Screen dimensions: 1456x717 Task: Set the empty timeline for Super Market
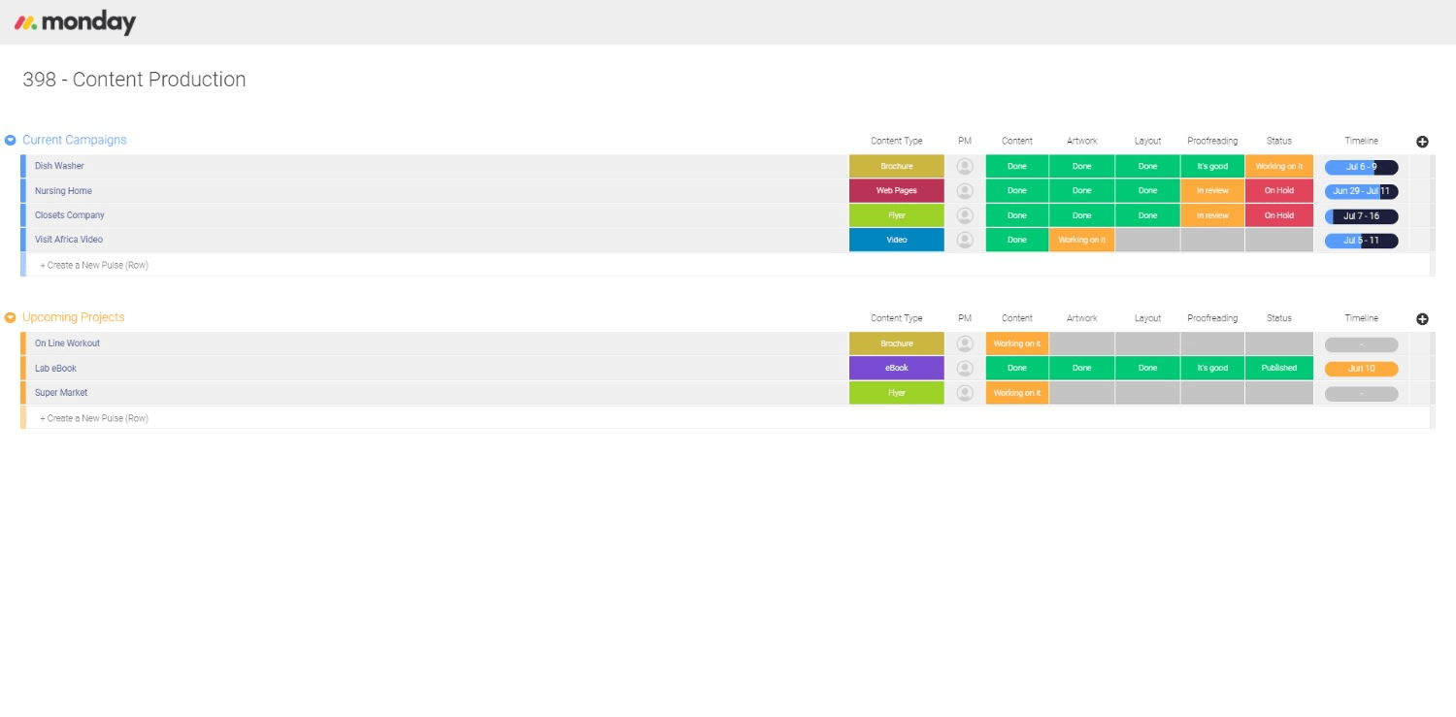click(x=1361, y=394)
